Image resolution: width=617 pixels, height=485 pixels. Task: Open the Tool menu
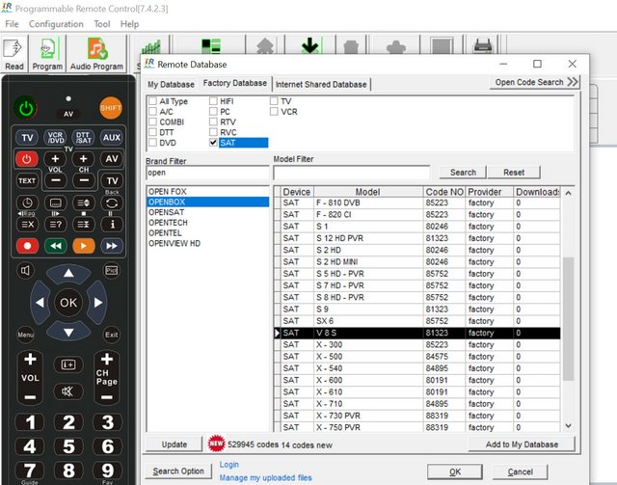[x=102, y=24]
